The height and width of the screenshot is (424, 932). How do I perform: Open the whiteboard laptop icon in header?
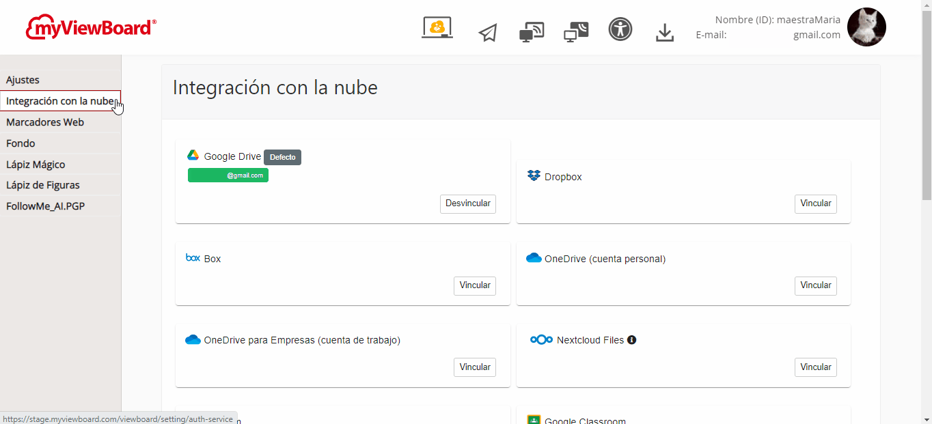(x=437, y=29)
